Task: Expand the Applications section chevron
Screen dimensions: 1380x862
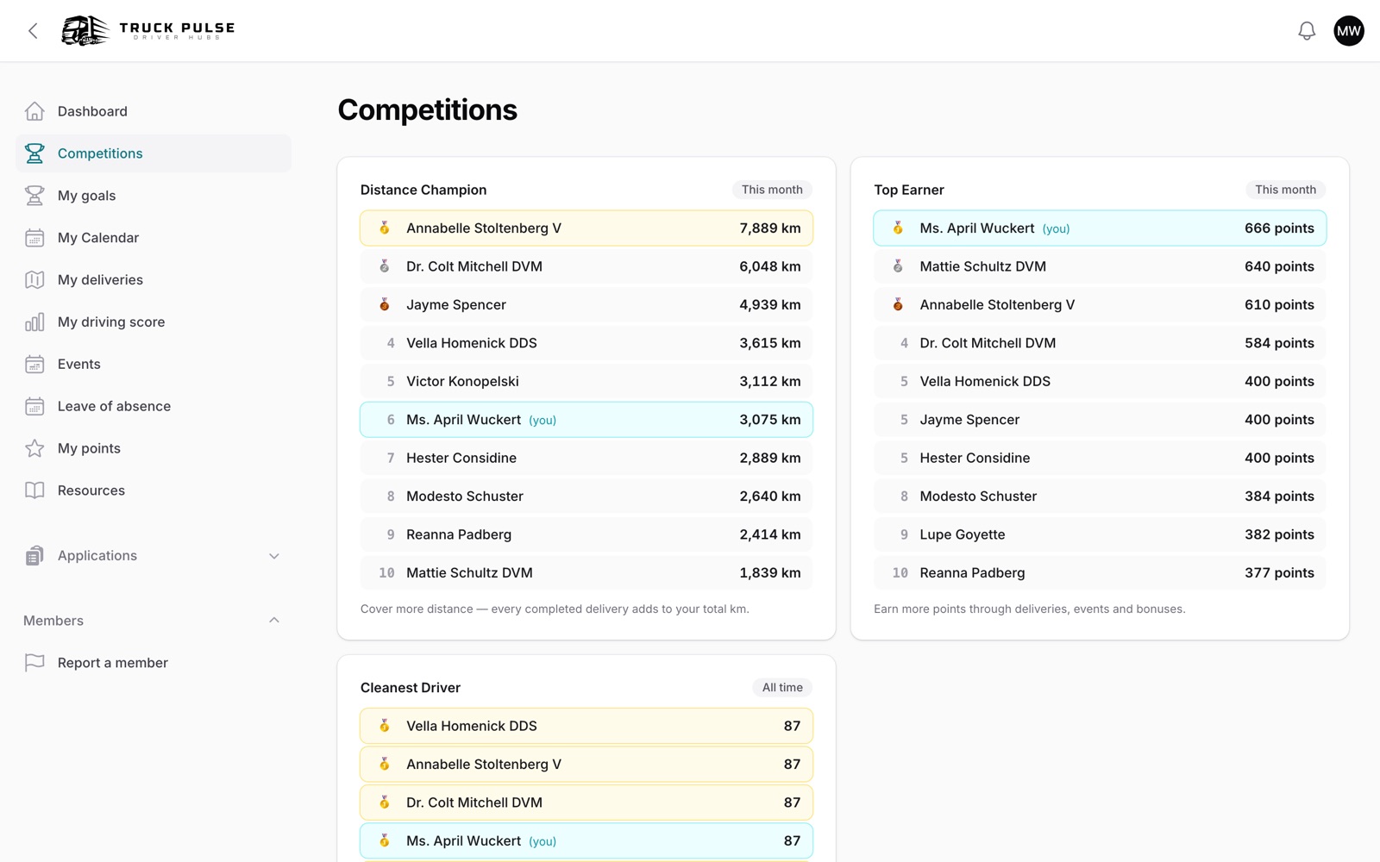Action: tap(274, 556)
